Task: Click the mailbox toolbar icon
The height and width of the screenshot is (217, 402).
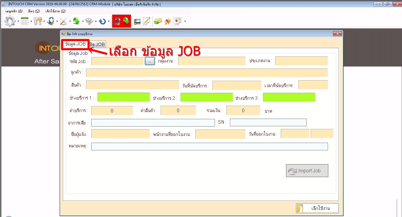Action: click(167, 21)
